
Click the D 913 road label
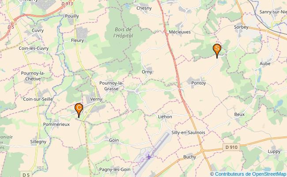67,4
